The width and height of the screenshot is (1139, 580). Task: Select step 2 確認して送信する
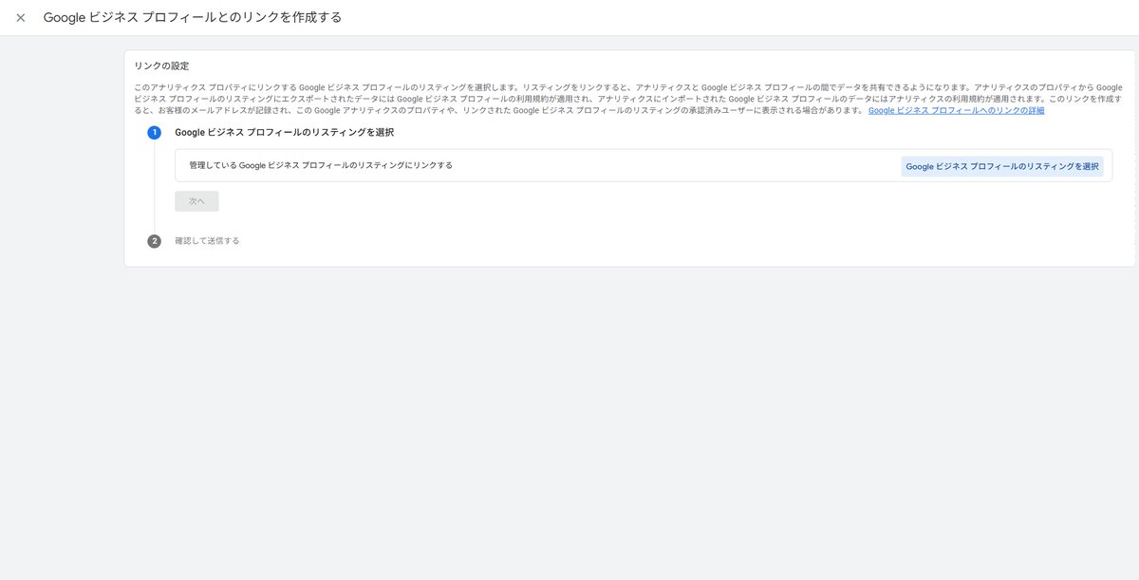click(x=207, y=241)
